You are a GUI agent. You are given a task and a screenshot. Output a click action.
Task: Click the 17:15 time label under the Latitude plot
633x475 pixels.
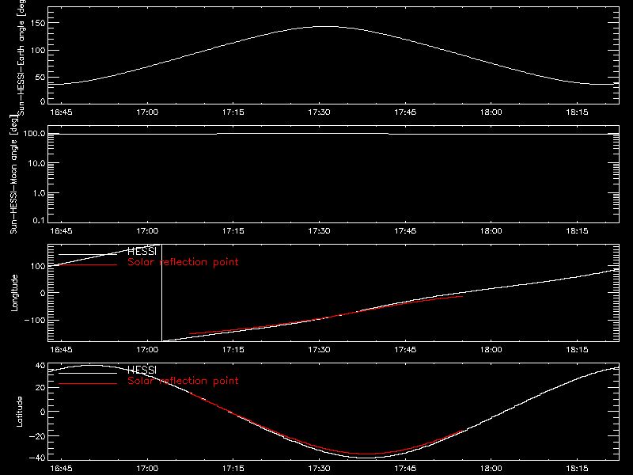[233, 469]
